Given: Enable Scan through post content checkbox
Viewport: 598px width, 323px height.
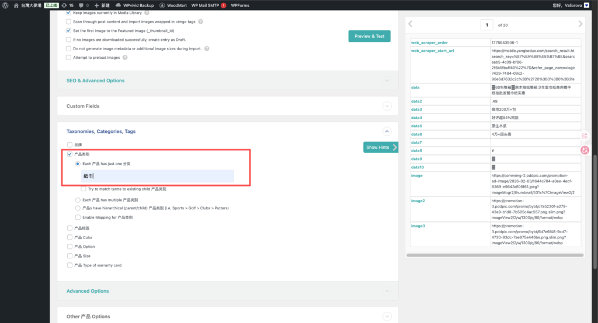Looking at the screenshot, I should tap(69, 22).
